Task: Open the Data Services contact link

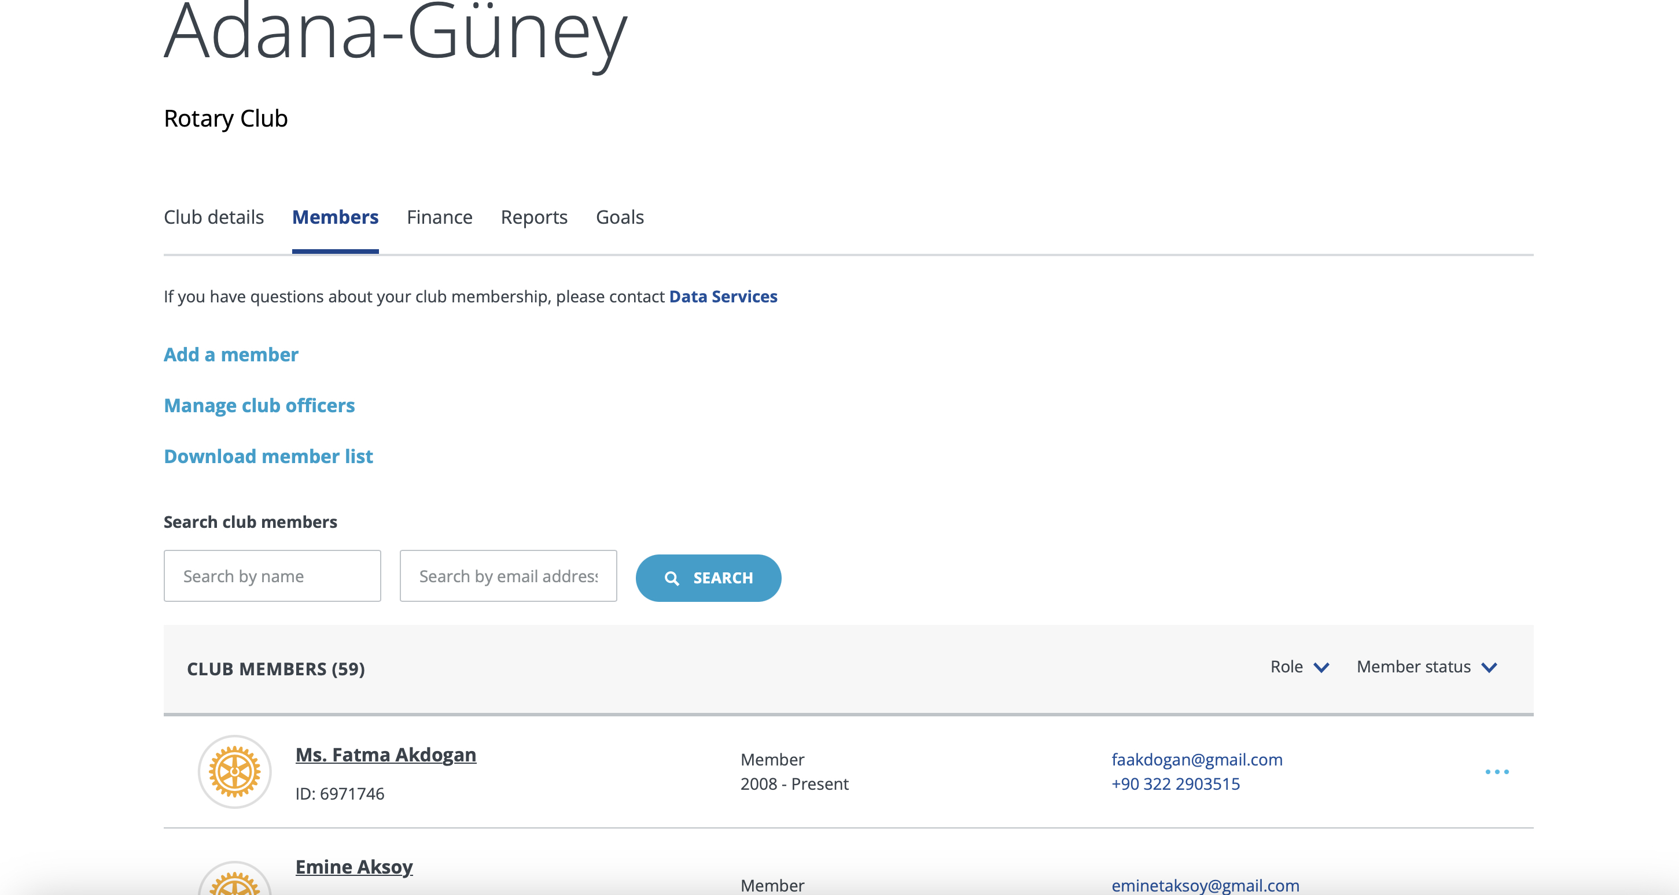Action: [x=723, y=297]
